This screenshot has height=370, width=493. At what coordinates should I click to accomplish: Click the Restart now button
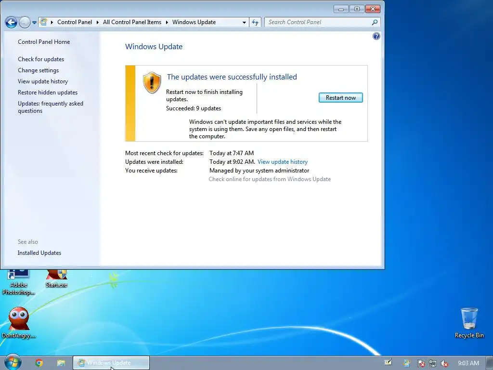point(340,97)
